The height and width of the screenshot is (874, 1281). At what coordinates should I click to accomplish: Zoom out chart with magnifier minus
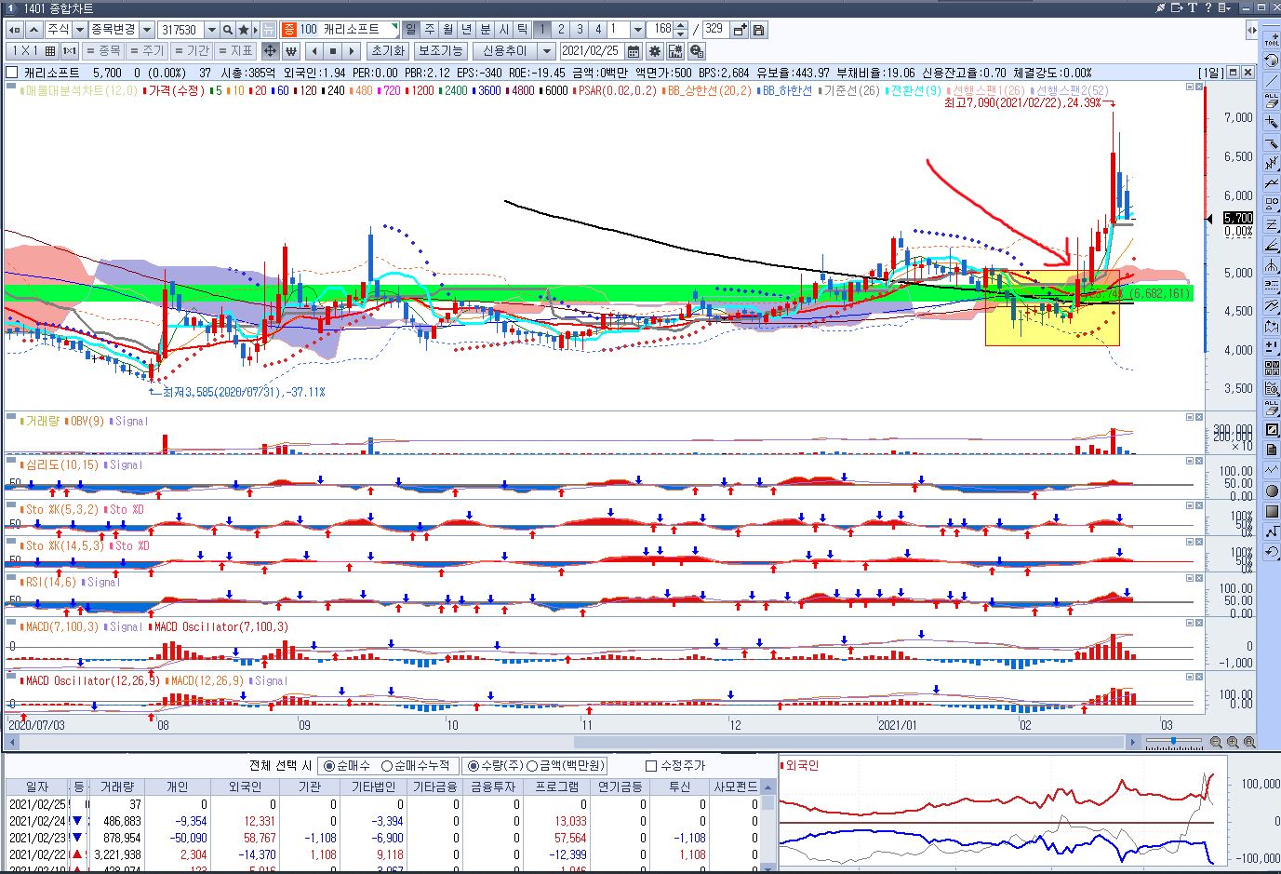[1216, 743]
